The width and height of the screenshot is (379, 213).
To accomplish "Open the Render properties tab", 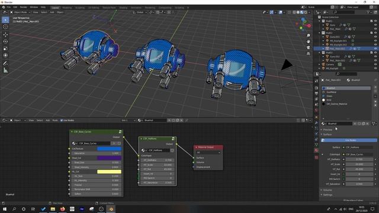I will coord(316,88).
